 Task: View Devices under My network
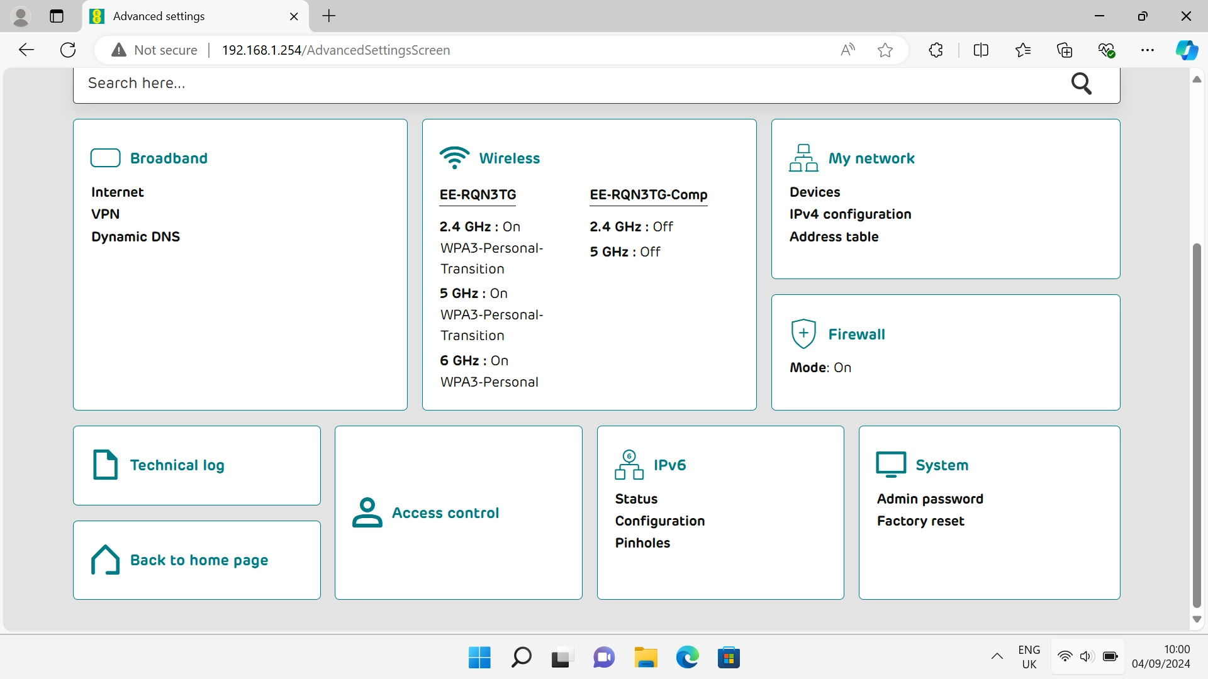click(815, 192)
